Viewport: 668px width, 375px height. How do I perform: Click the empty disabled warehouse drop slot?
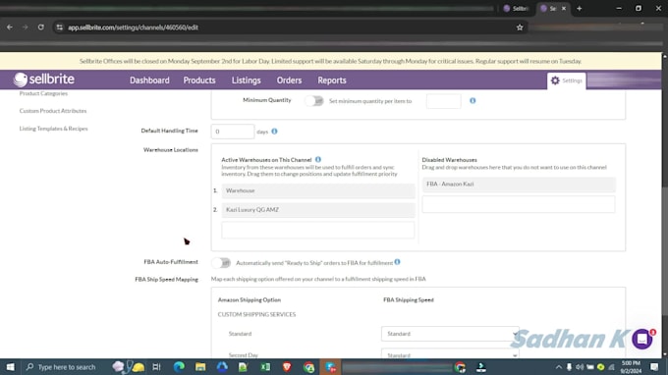pyautogui.click(x=519, y=204)
